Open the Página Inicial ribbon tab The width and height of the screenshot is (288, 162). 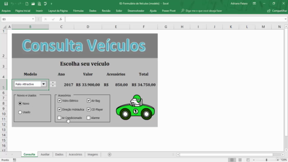tap(22, 11)
